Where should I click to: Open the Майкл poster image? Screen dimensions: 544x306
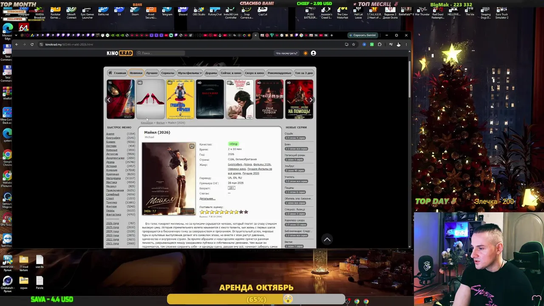(x=169, y=178)
